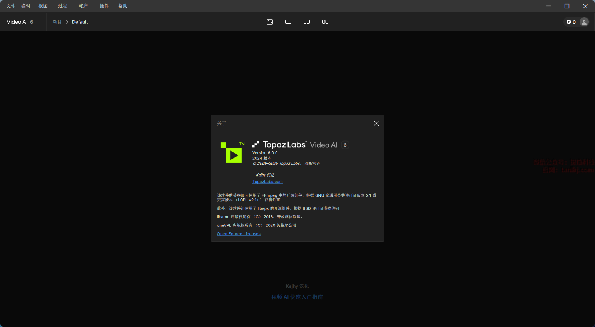The image size is (595, 327).
Task: Open the user account avatar
Action: tap(584, 22)
